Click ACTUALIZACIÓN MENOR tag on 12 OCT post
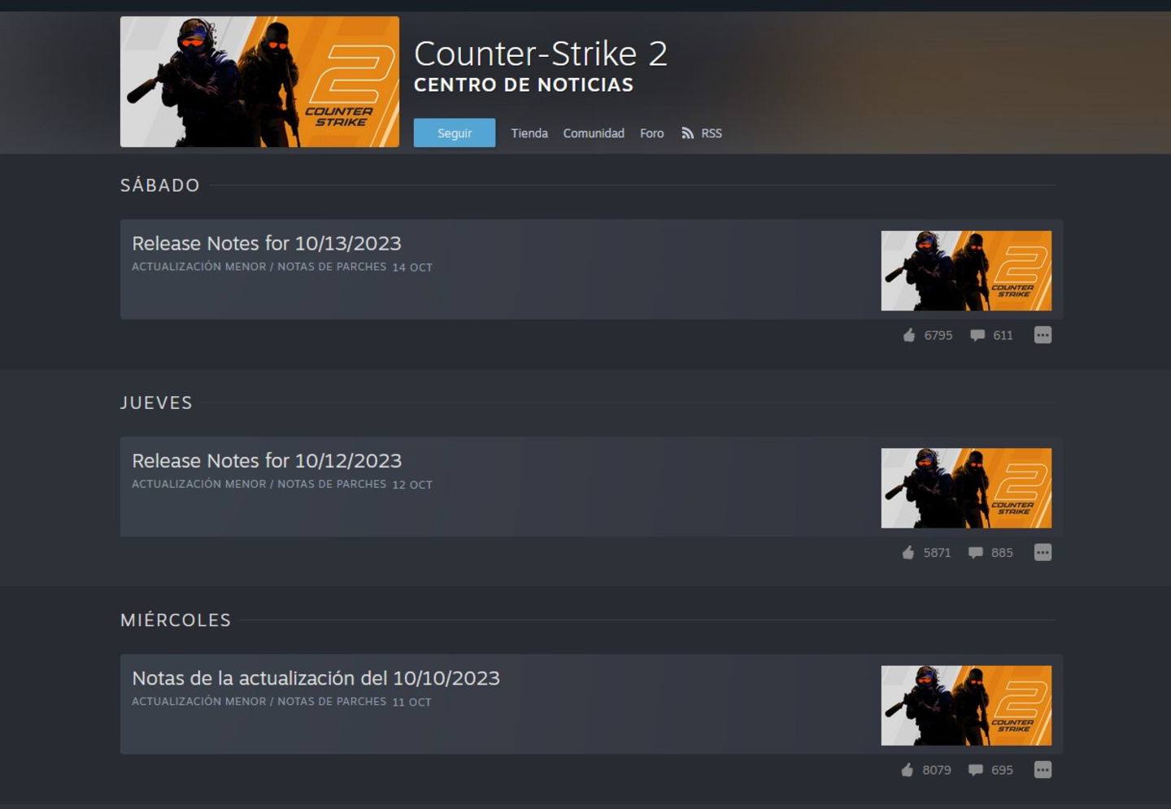 coord(199,484)
